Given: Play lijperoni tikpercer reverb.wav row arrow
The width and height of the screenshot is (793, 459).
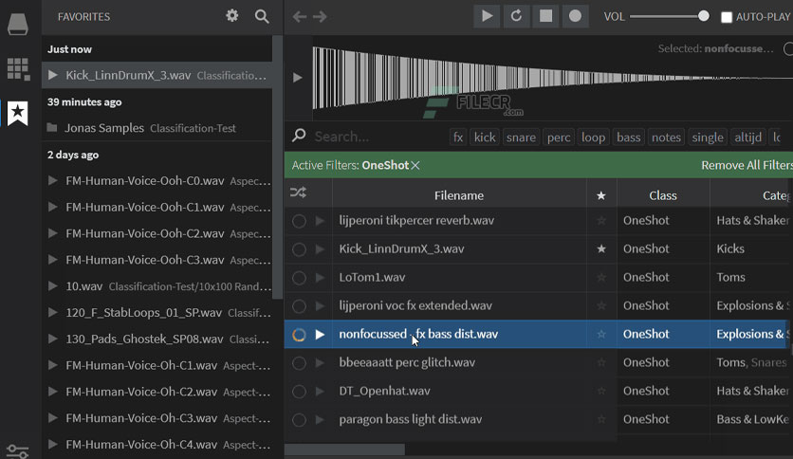Looking at the screenshot, I should pyautogui.click(x=320, y=221).
